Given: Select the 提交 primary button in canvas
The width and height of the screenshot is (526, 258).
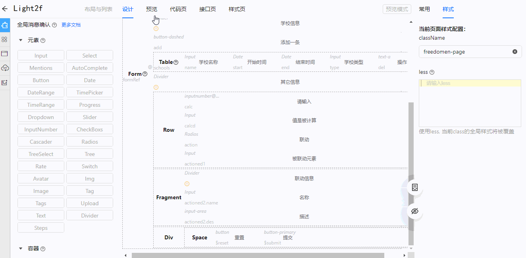Looking at the screenshot, I should (x=288, y=238).
